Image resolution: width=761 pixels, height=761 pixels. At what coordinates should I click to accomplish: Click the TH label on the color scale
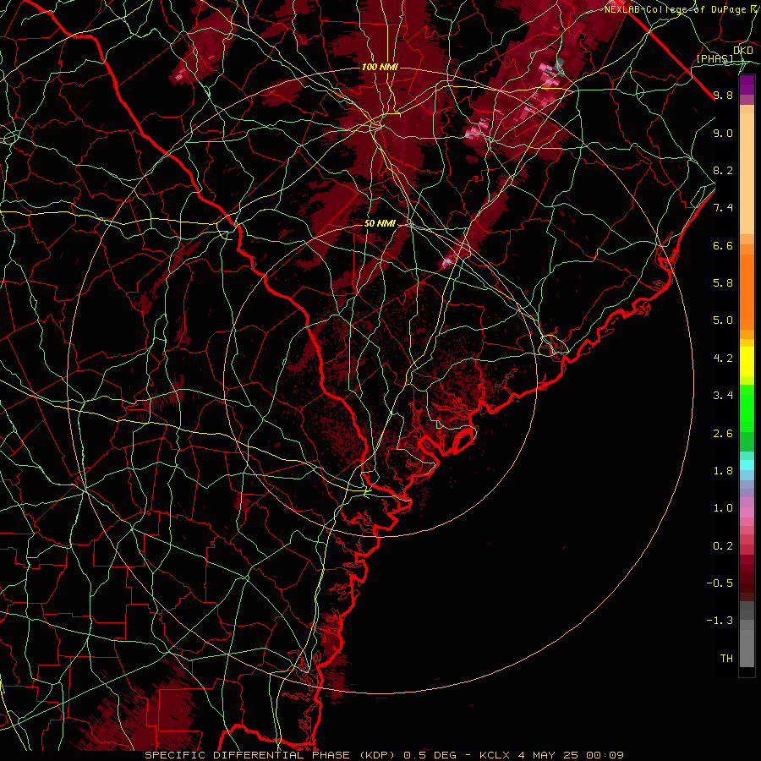726,659
